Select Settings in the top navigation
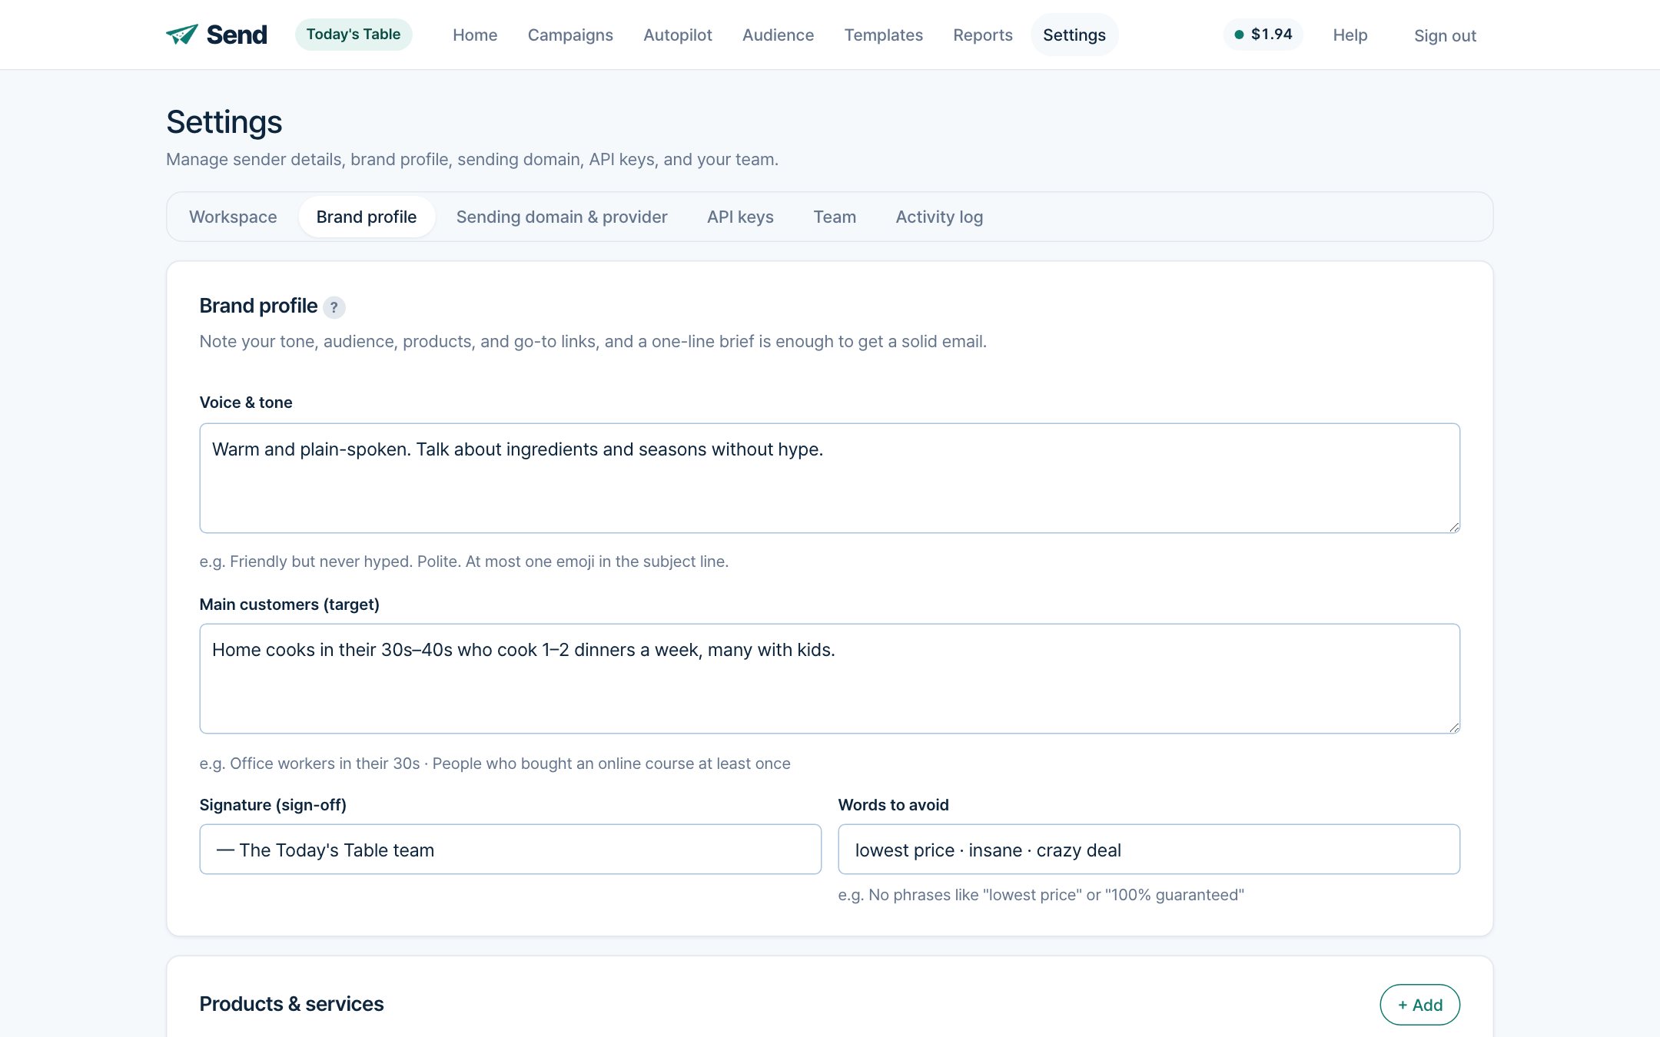Image resolution: width=1660 pixels, height=1037 pixels. [1074, 35]
